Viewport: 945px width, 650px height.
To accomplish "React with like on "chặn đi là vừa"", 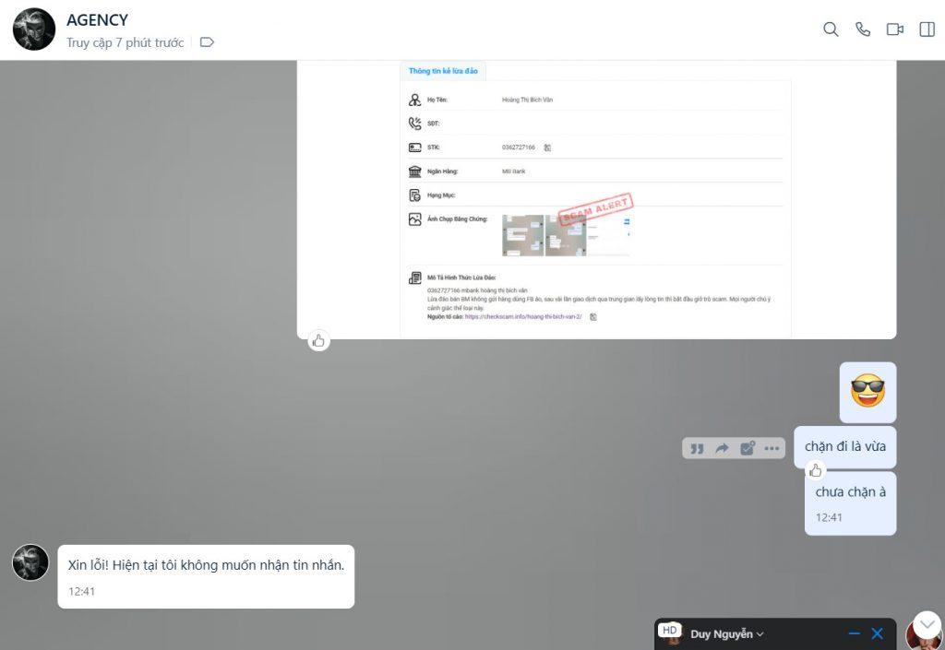I will pyautogui.click(x=815, y=471).
